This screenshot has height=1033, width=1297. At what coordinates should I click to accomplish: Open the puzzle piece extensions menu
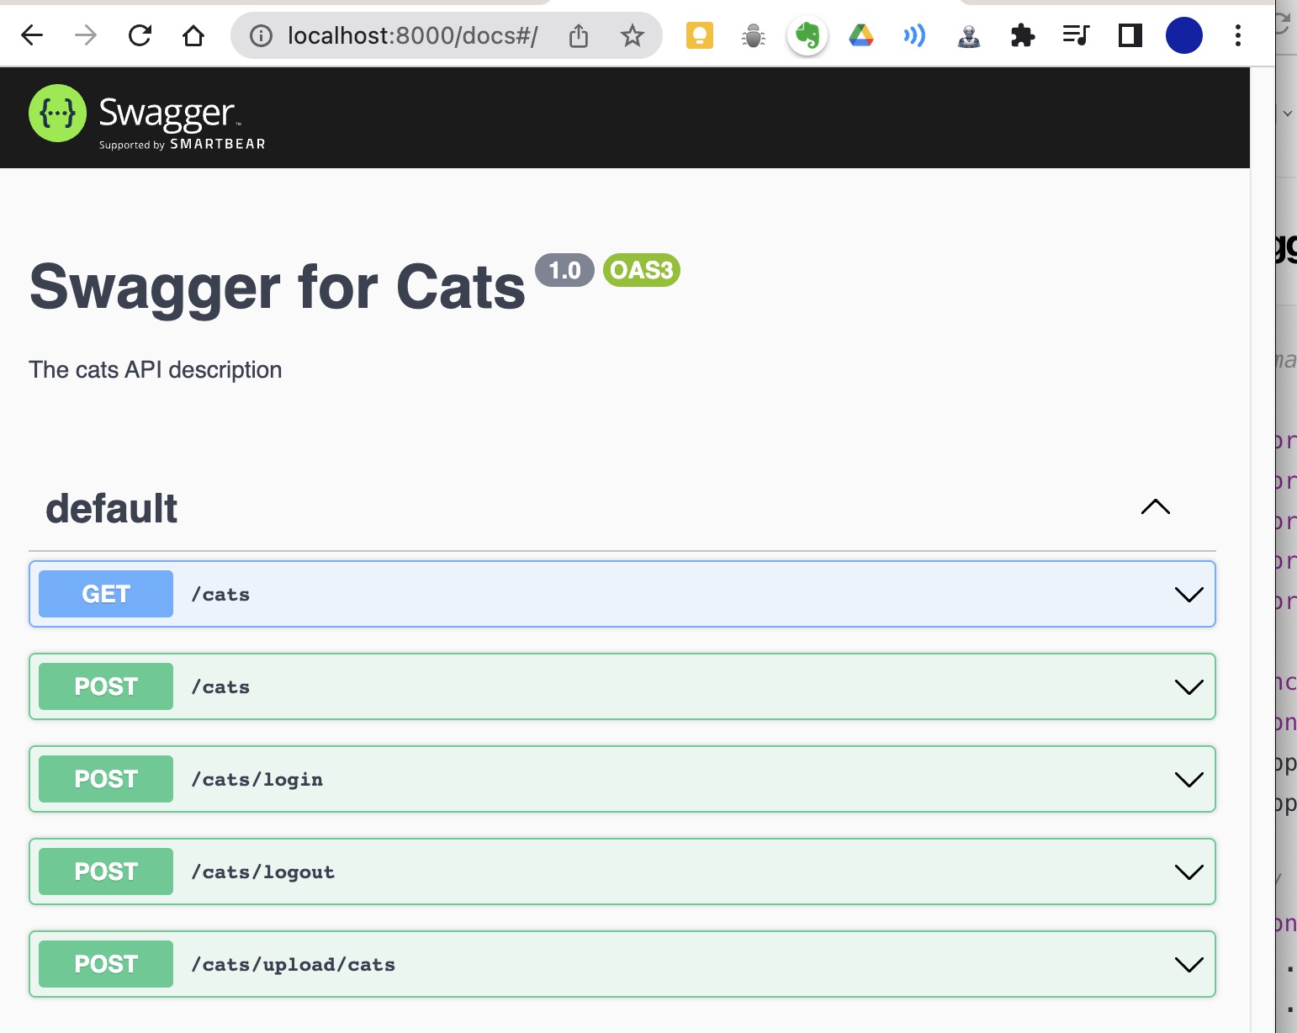1023,35
